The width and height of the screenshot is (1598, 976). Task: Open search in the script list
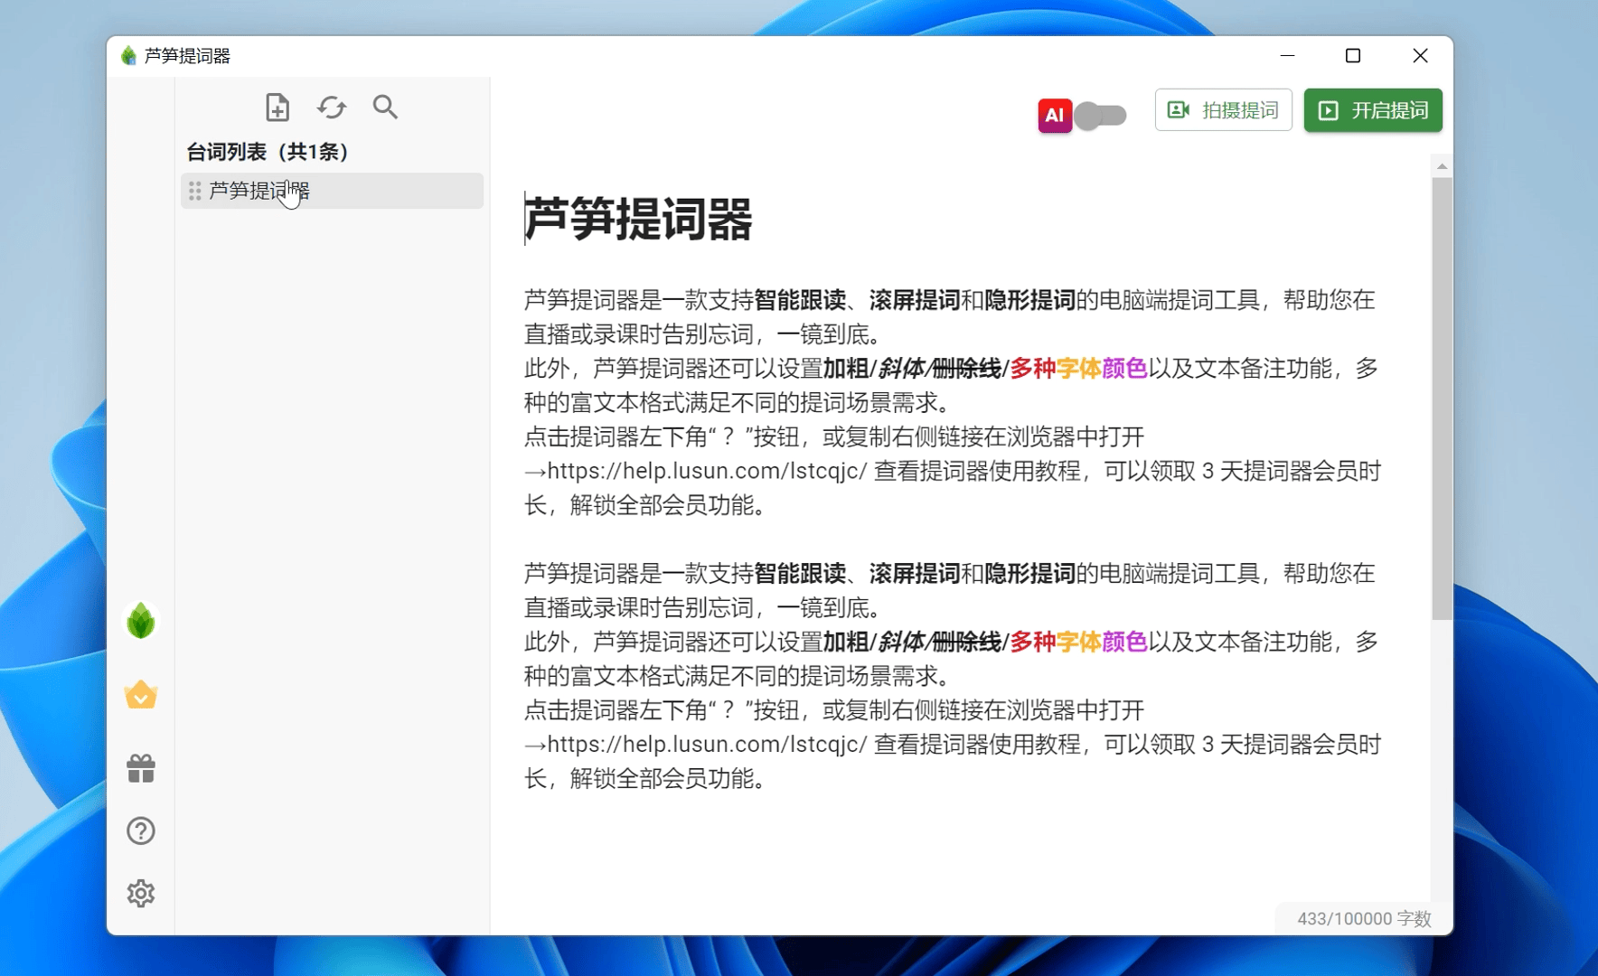click(x=384, y=107)
